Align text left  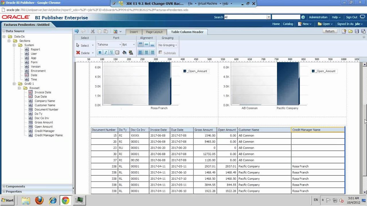click(x=140, y=52)
